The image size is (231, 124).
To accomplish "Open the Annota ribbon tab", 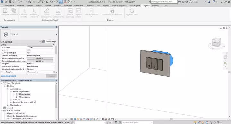I will (48, 5).
